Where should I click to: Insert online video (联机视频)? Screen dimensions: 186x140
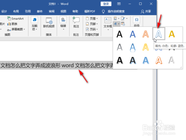point(49,23)
